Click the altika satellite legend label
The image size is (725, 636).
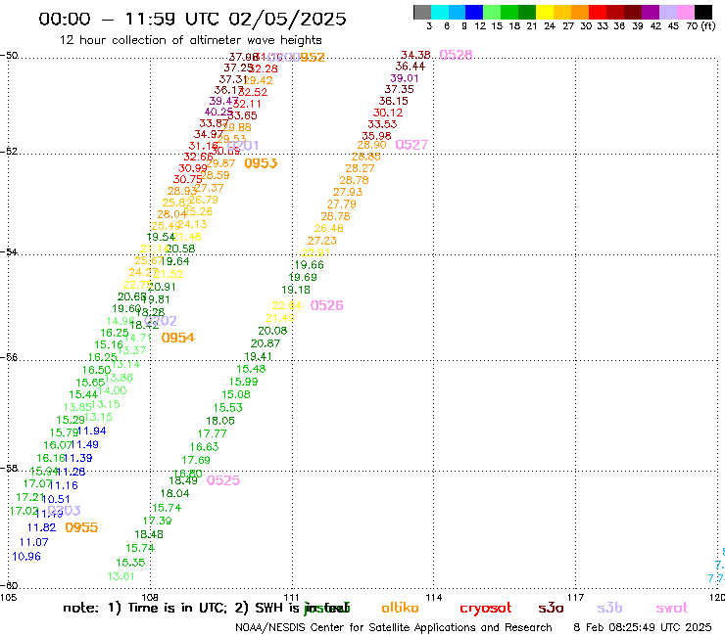(400, 608)
